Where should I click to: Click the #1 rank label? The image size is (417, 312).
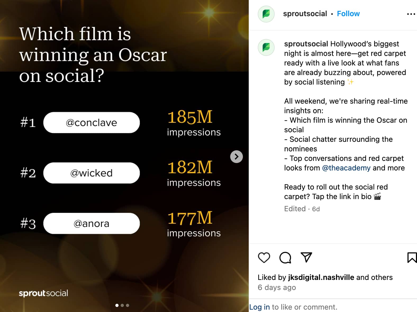pyautogui.click(x=28, y=123)
